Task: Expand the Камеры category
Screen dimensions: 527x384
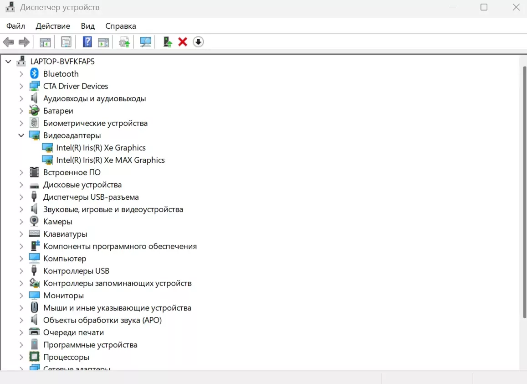Action: tap(21, 221)
